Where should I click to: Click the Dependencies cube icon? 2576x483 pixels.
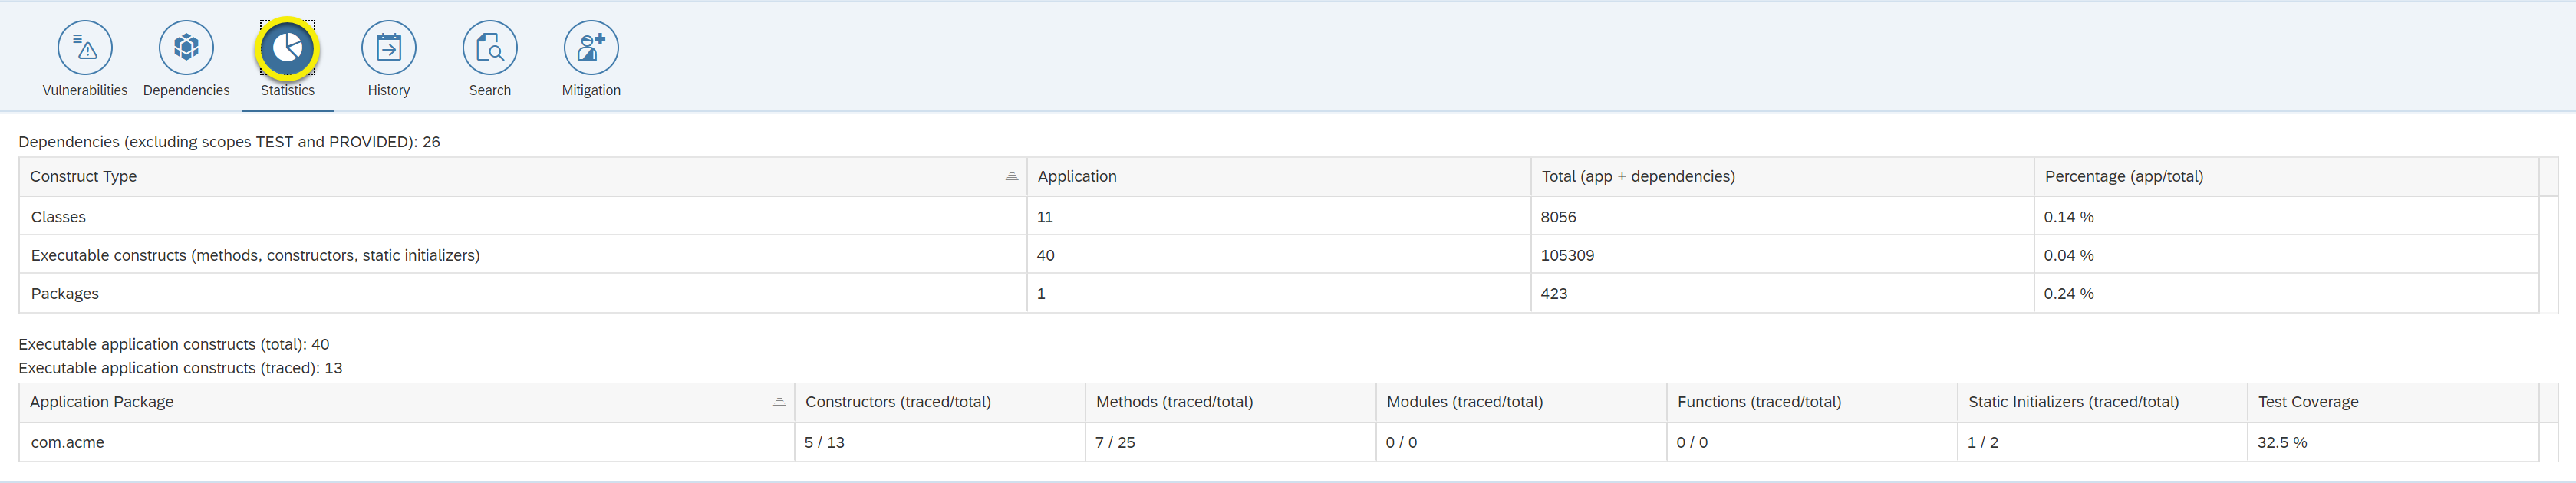pyautogui.click(x=186, y=47)
